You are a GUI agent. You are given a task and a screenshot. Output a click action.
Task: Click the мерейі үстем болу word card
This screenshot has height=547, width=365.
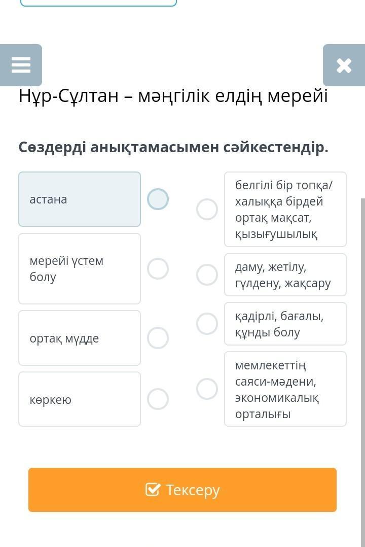(80, 268)
